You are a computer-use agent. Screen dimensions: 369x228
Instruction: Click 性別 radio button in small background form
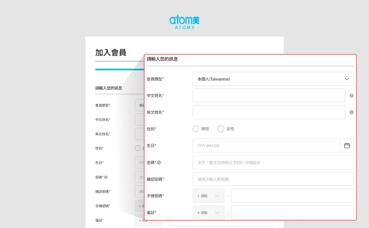click(138, 148)
